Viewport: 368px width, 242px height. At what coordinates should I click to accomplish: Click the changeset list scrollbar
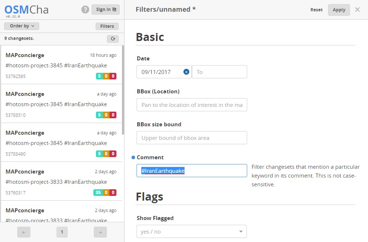pos(123,90)
